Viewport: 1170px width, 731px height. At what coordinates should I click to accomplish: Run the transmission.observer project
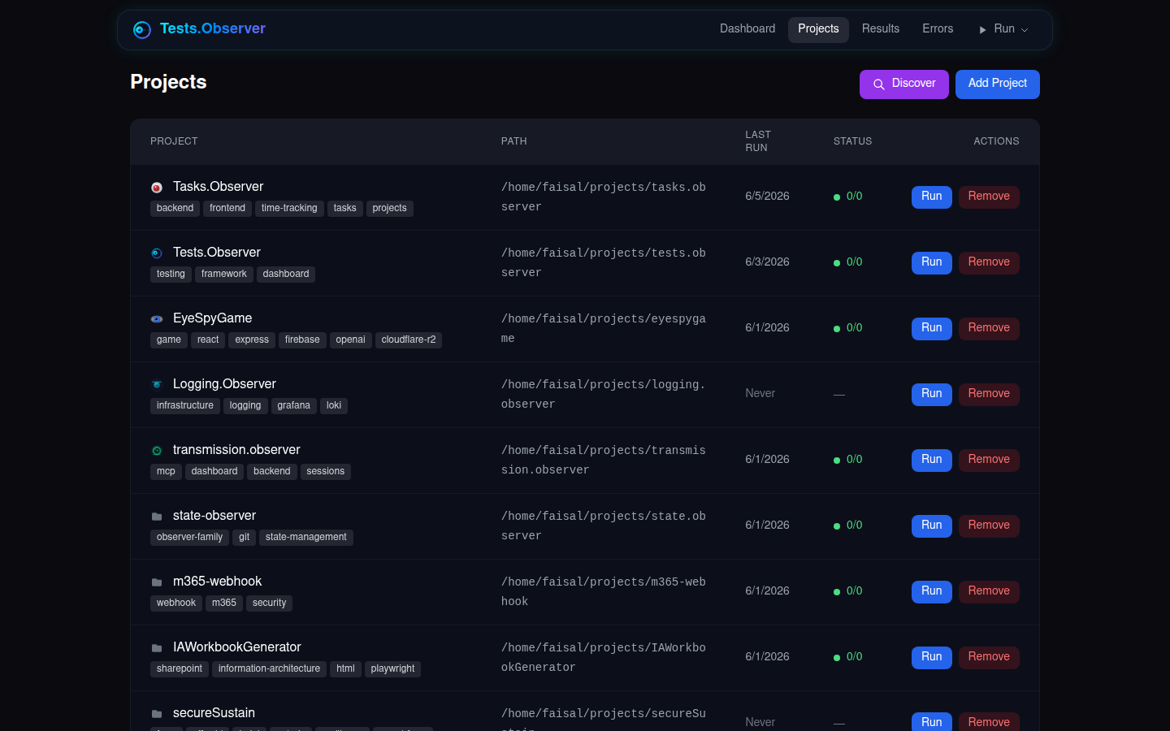point(932,460)
